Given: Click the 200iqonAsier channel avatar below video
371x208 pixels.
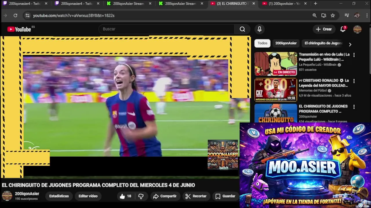Looking at the screenshot, I should pos(7,196).
